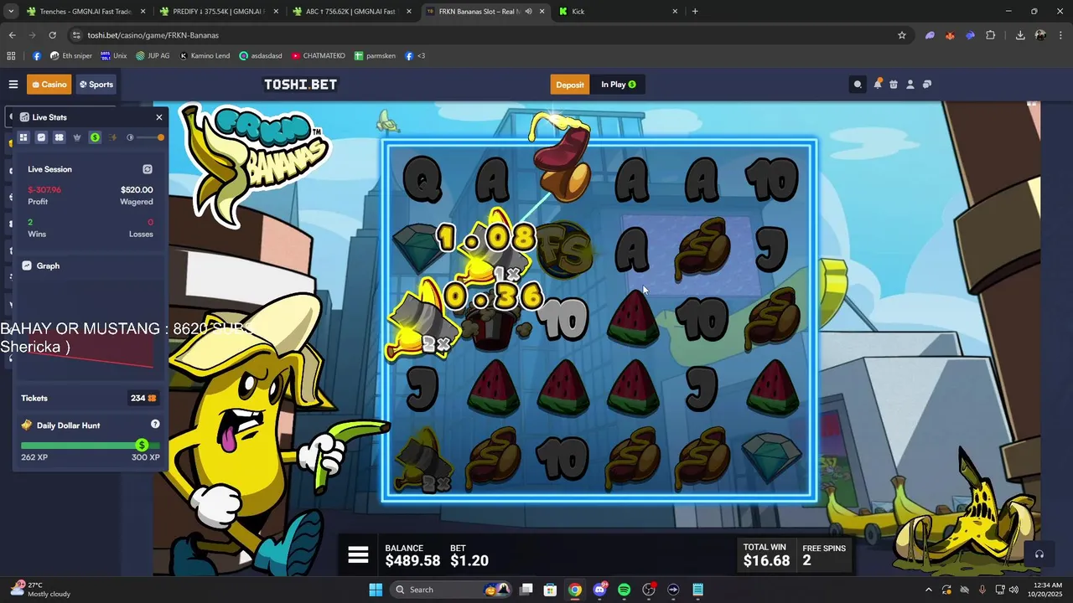Open the parmsken bookmark
This screenshot has height=603, width=1073.
[x=376, y=56]
